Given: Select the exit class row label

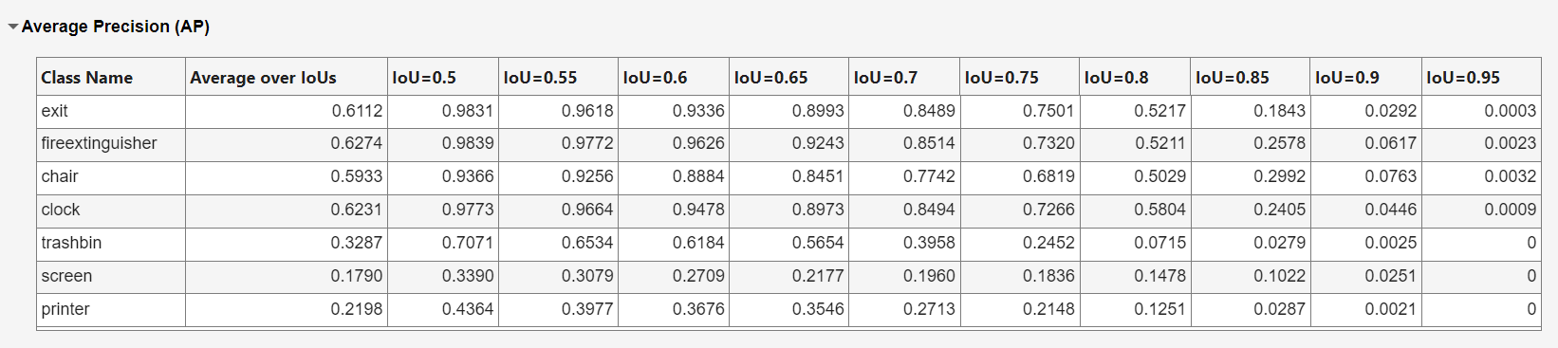Looking at the screenshot, I should 111,112.
